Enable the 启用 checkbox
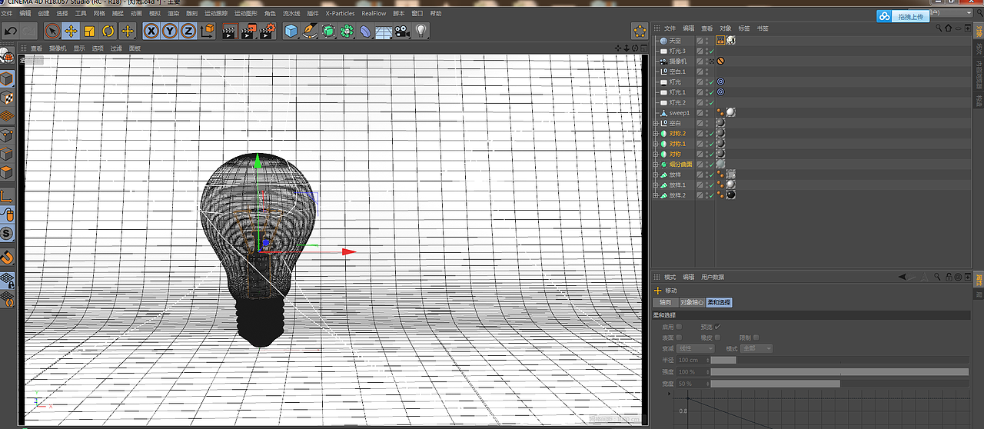 679,327
